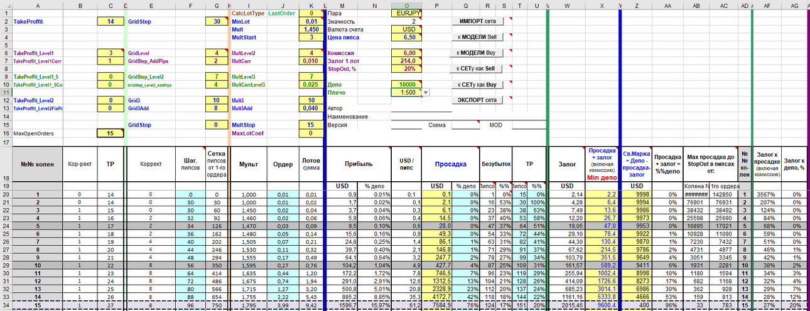810x311 pixels.
Task: Click the к СЕТу как Sell button
Action: point(477,68)
